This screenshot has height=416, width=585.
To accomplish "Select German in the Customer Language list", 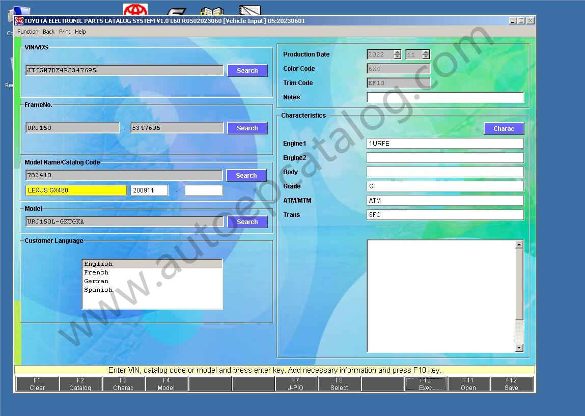I will [x=152, y=281].
